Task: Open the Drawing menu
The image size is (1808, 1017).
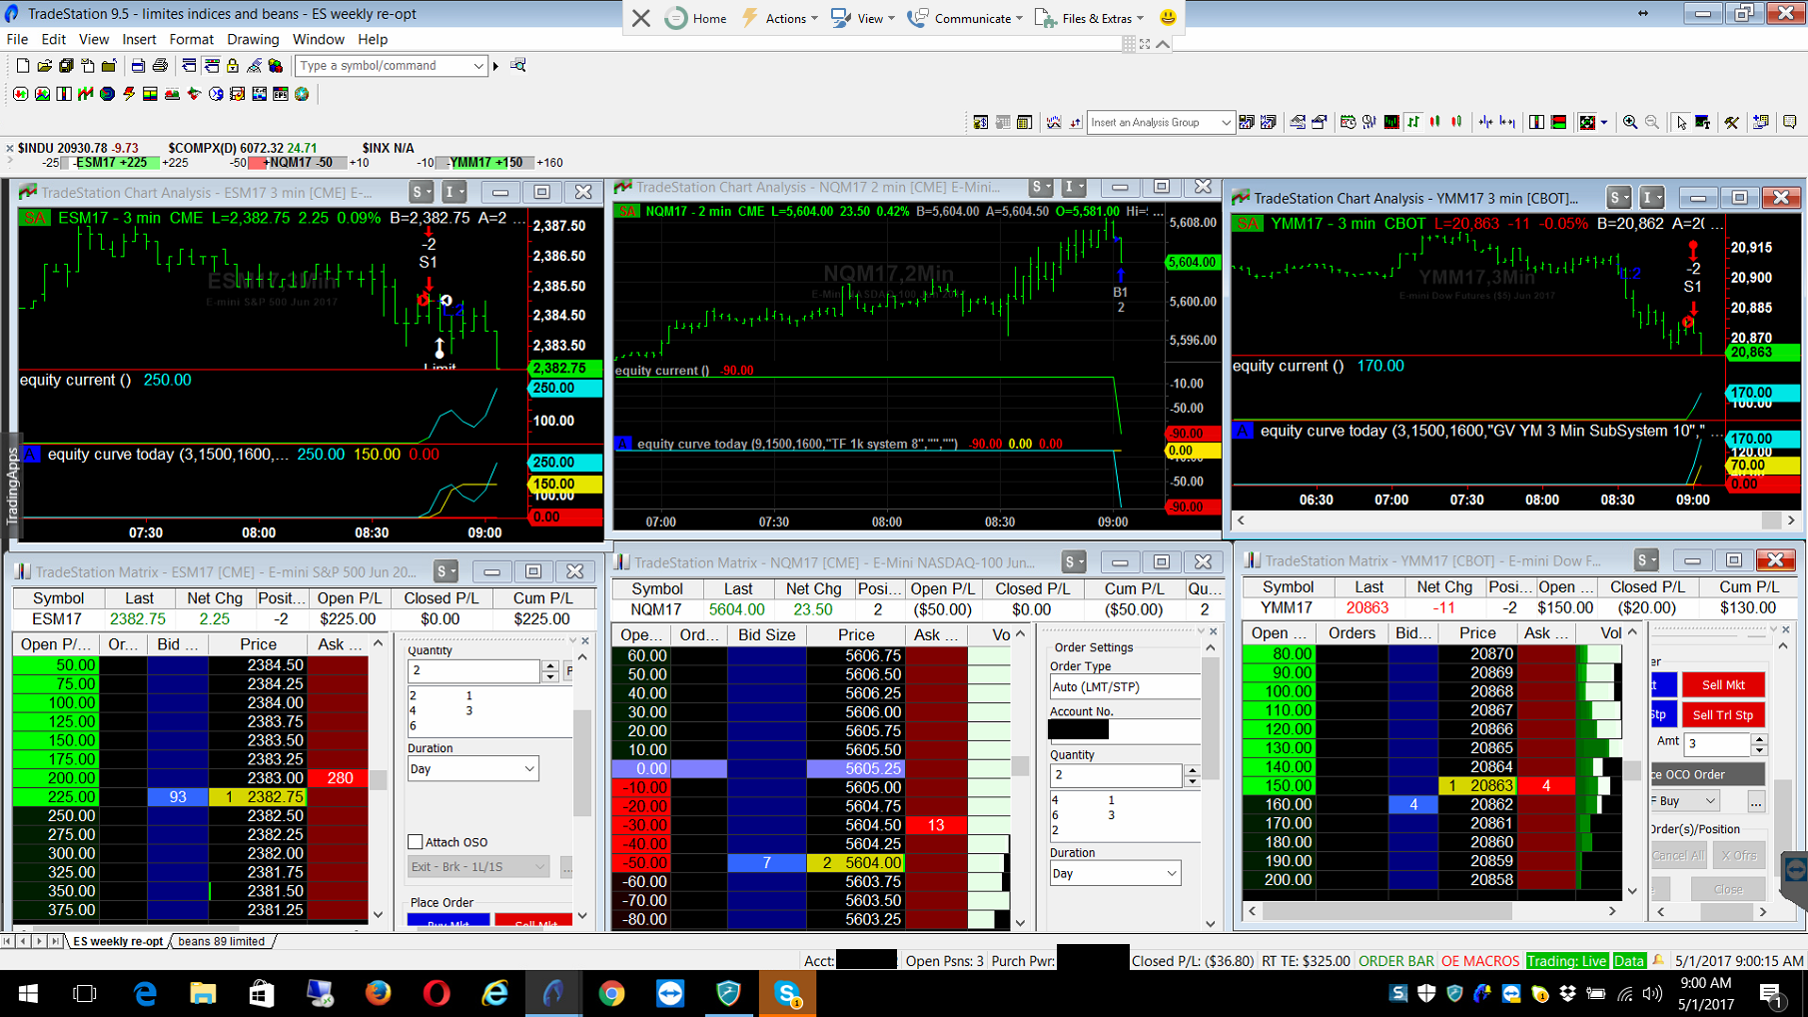Action: click(x=253, y=39)
